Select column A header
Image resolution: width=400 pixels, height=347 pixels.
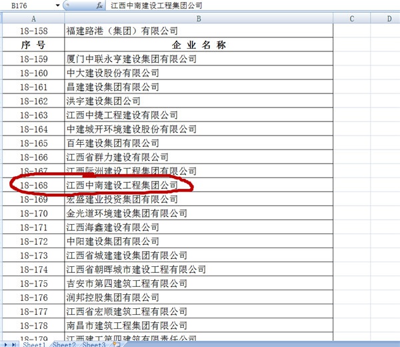(x=33, y=19)
